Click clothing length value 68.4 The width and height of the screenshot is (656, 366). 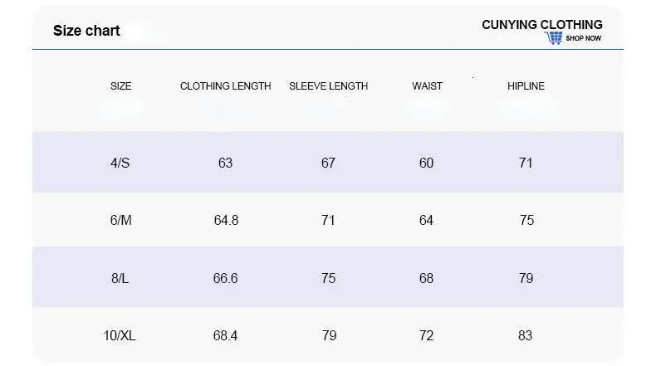226,335
